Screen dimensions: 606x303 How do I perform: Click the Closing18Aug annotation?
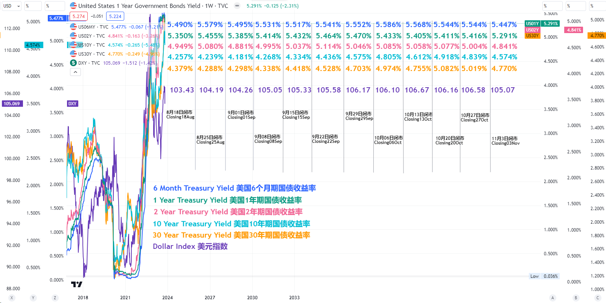pyautogui.click(x=180, y=115)
